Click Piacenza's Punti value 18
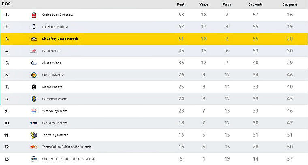The image size is (308, 165). 181,123
